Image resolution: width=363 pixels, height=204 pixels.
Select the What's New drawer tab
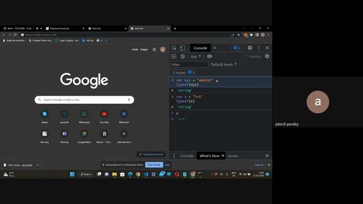click(209, 156)
